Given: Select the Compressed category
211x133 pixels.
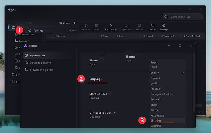Looking at the screenshot, I should point(24,34).
